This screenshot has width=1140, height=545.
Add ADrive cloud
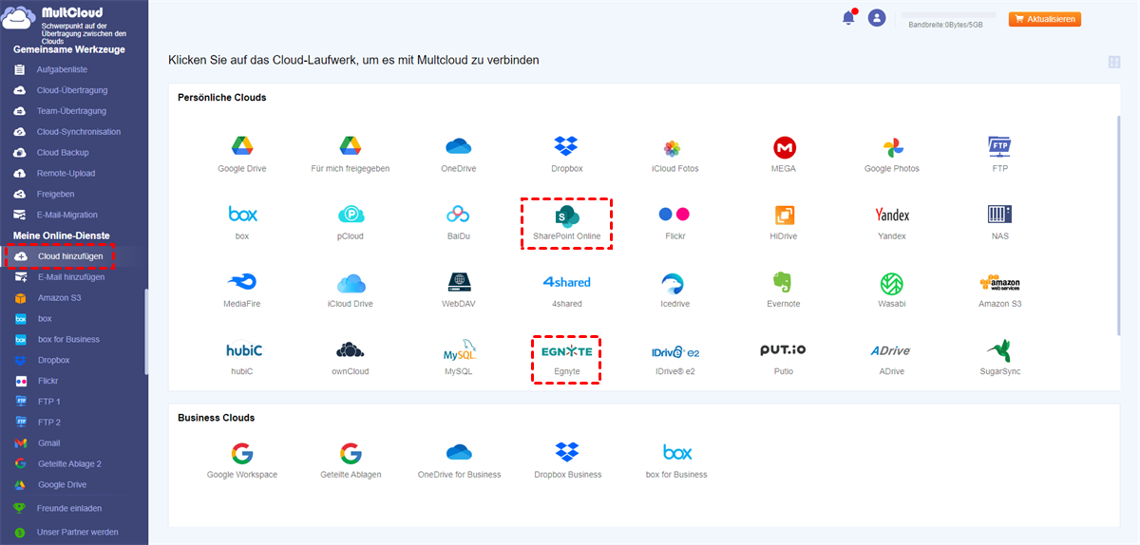click(x=892, y=350)
